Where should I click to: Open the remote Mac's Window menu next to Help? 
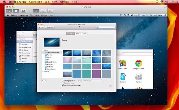pyautogui.click(x=44, y=15)
